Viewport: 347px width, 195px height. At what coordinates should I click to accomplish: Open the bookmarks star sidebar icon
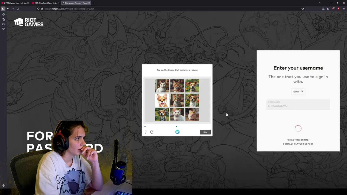[4, 29]
